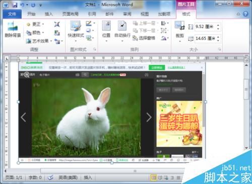Viewport: 252px width, 184px height.
Task: Click the 字数: 0 word count
Action: click(x=35, y=177)
